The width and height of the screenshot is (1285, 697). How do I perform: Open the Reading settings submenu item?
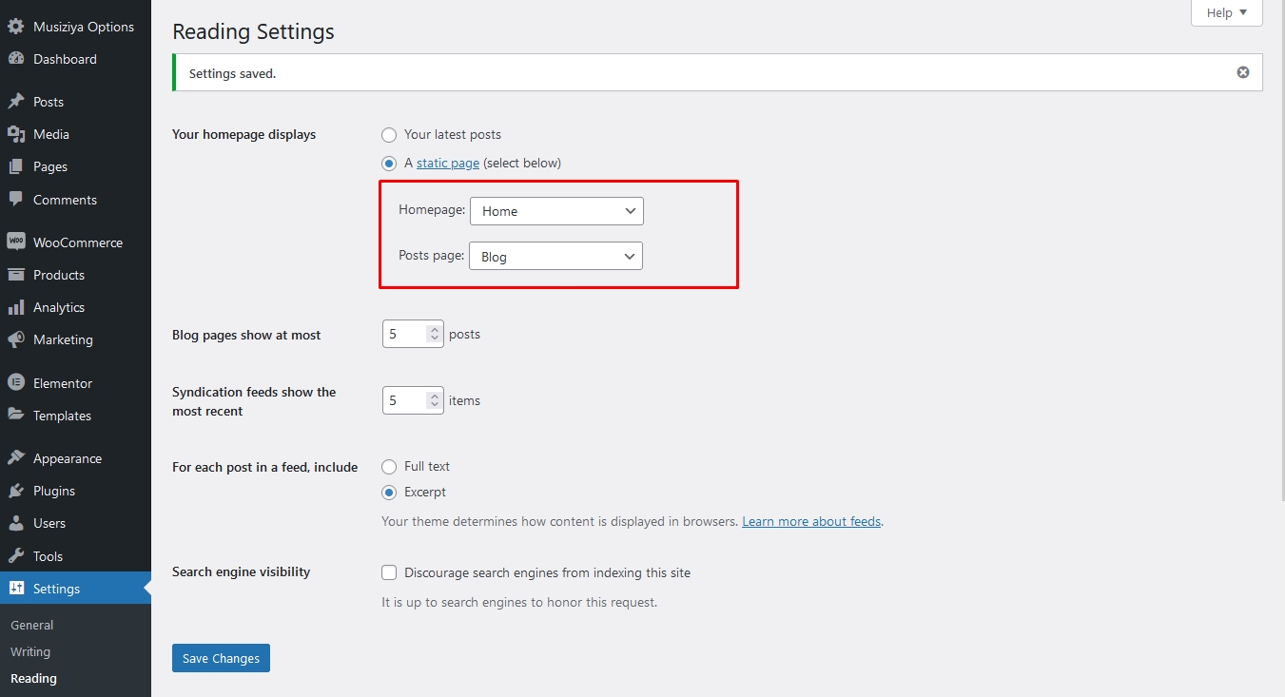tap(33, 678)
